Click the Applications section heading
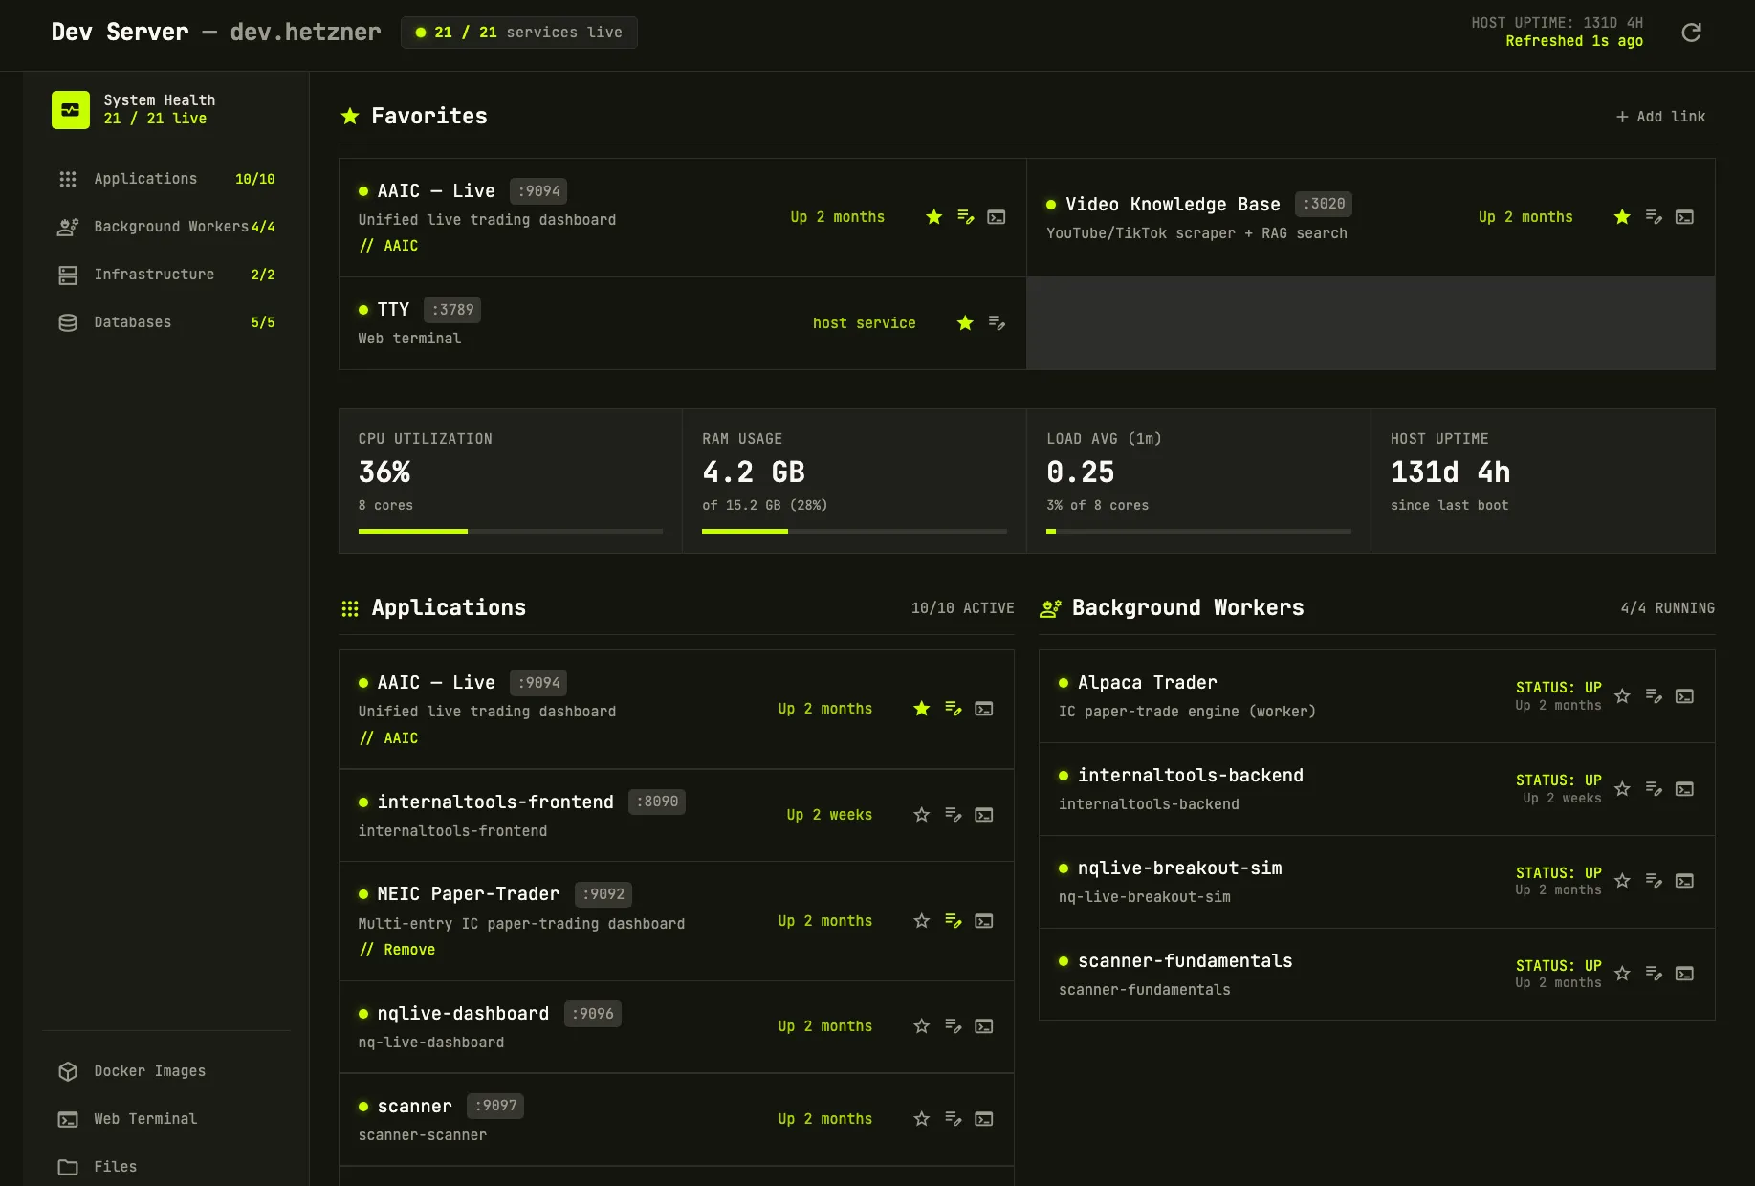Viewport: 1755px width, 1186px height. click(x=449, y=608)
